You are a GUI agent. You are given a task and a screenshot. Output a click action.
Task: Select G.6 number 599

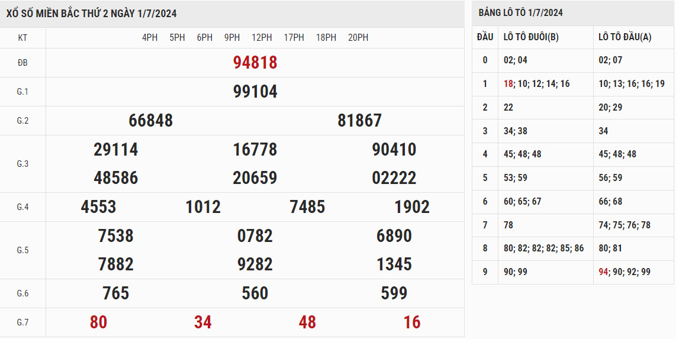pos(394,293)
